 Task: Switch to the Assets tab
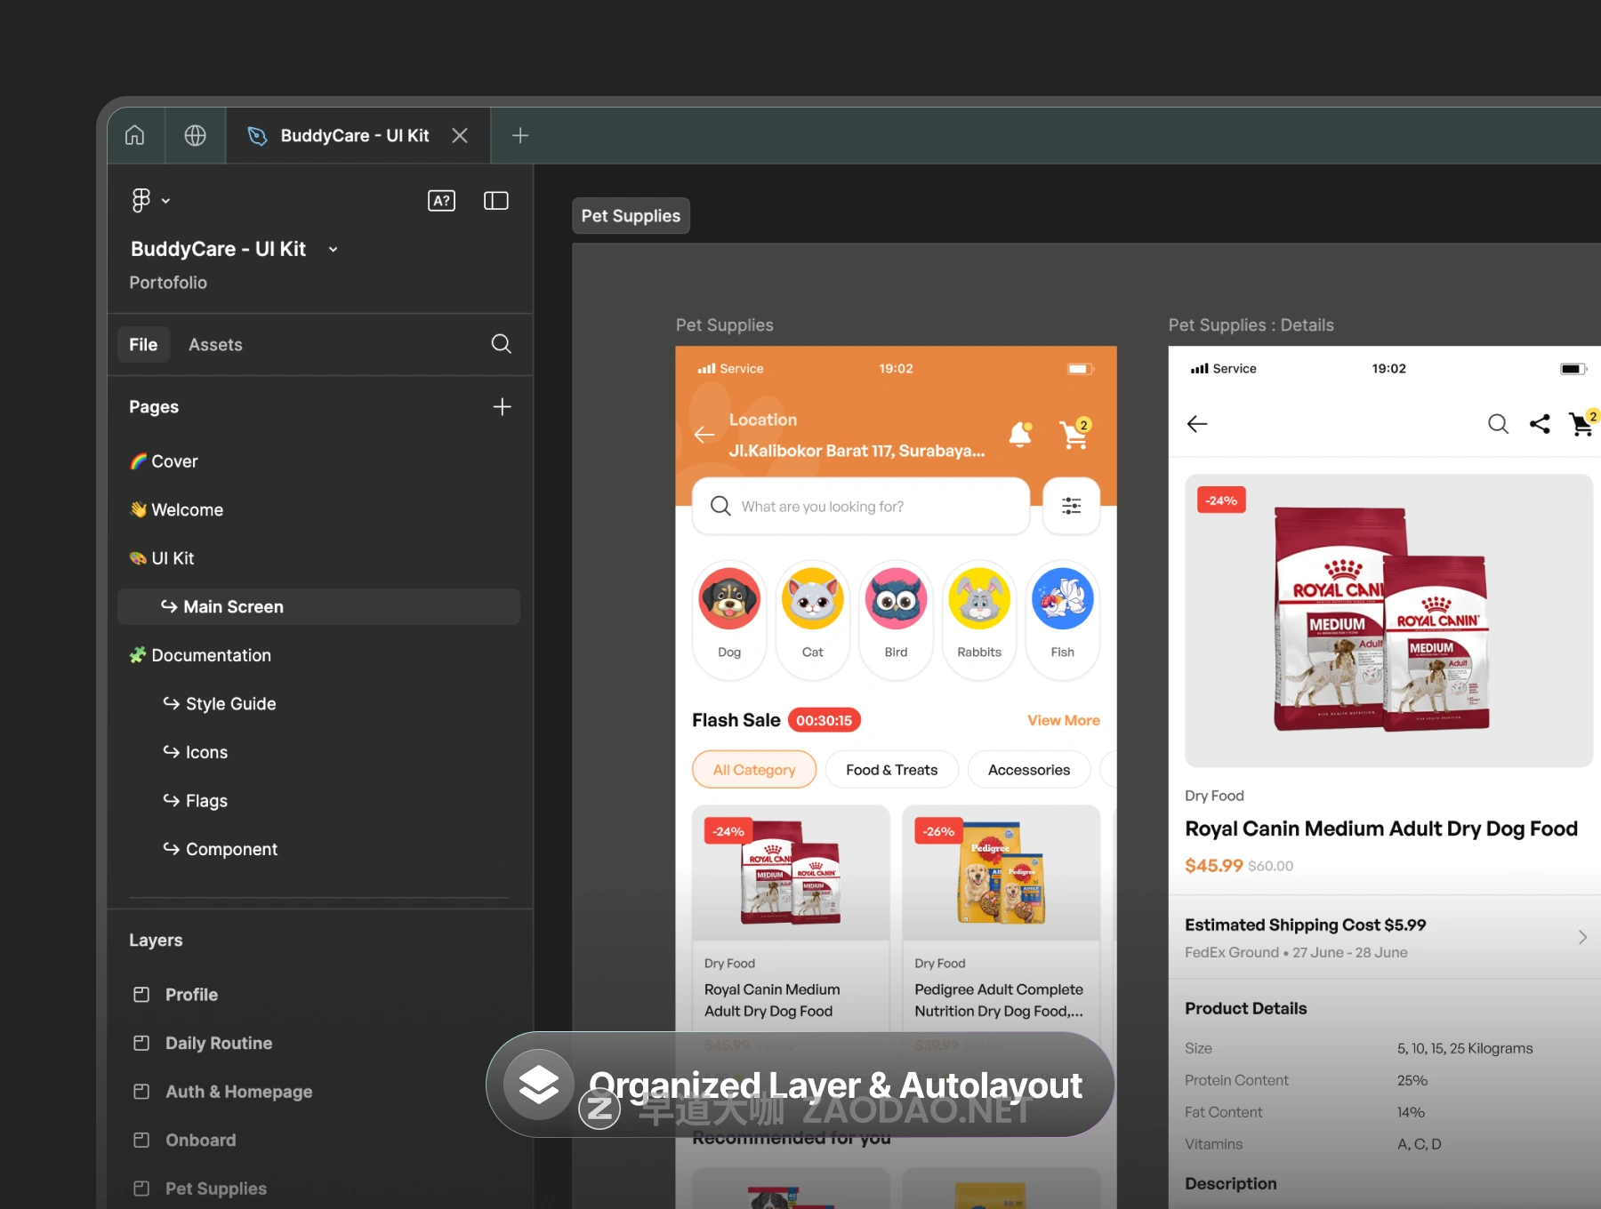click(215, 345)
